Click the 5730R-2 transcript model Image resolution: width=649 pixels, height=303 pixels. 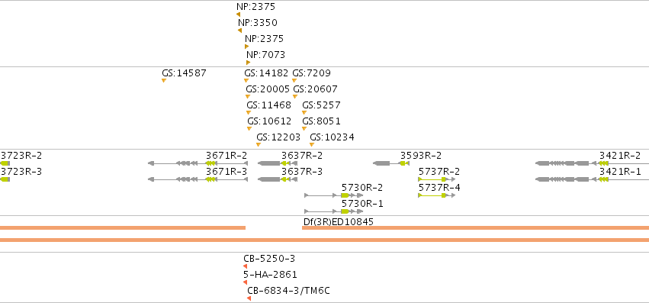(x=333, y=195)
